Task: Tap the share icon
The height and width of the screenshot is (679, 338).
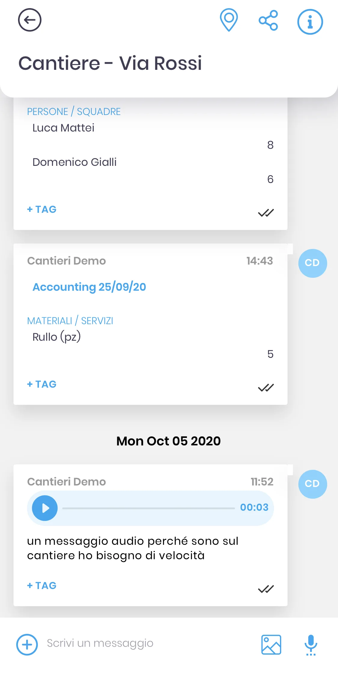Action: pos(268,20)
